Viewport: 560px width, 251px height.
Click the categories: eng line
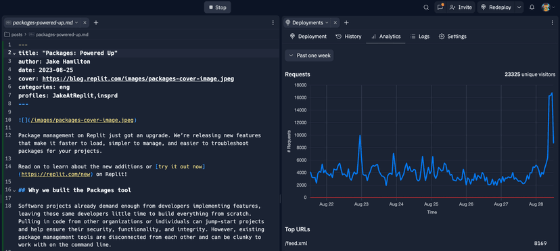(44, 87)
